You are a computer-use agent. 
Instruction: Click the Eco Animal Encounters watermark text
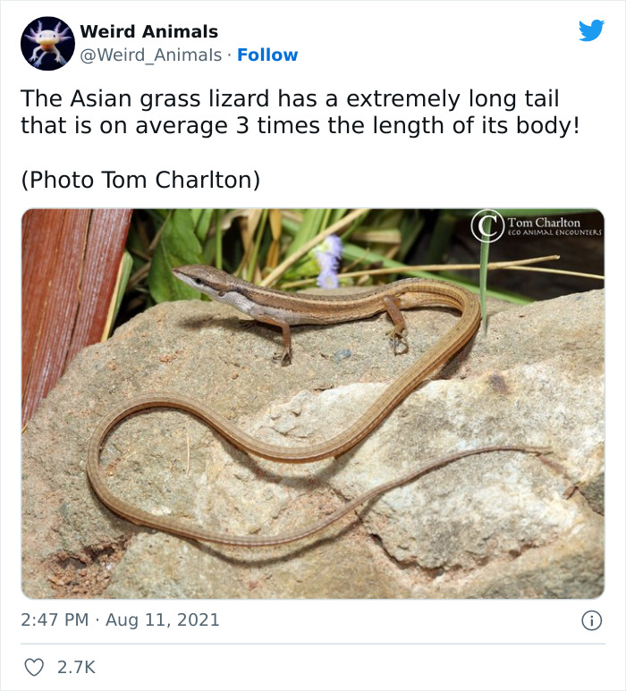(x=554, y=232)
